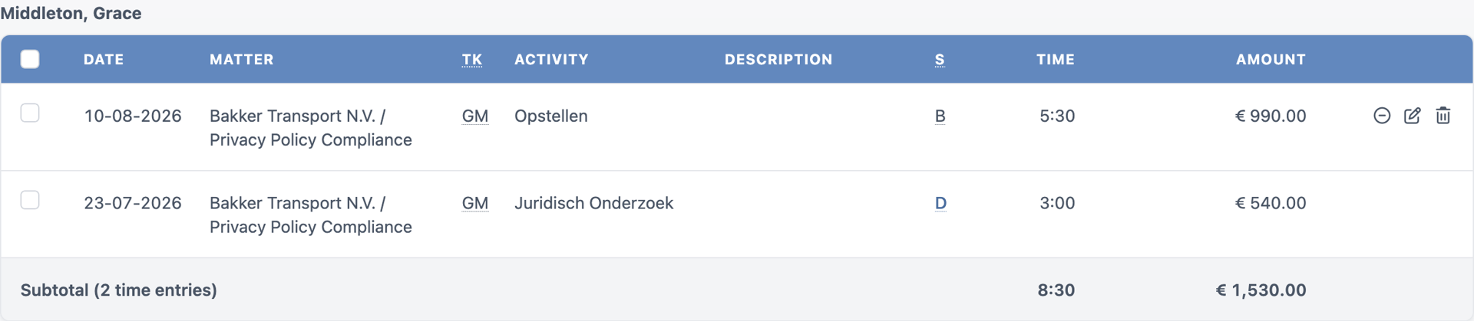Edit the Opstellen time entry
The image size is (1474, 321).
click(x=1413, y=116)
